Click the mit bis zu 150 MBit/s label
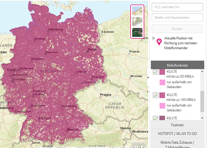This screenshot has width=207, height=148. click(181, 100)
